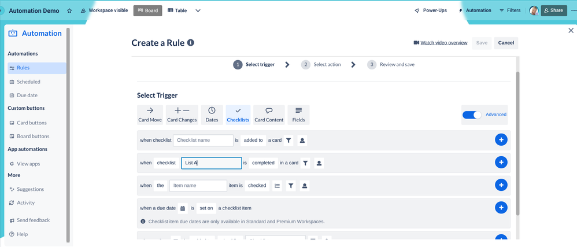577x247 pixels.
Task: Select the Card Move trigger tab
Action: pos(150,115)
